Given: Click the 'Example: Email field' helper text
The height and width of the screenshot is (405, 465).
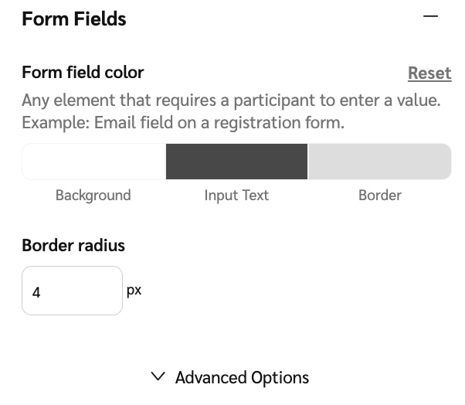Looking at the screenshot, I should pos(183,123).
